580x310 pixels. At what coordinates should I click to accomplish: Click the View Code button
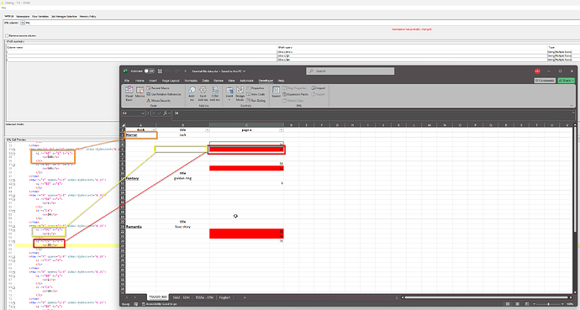256,94
